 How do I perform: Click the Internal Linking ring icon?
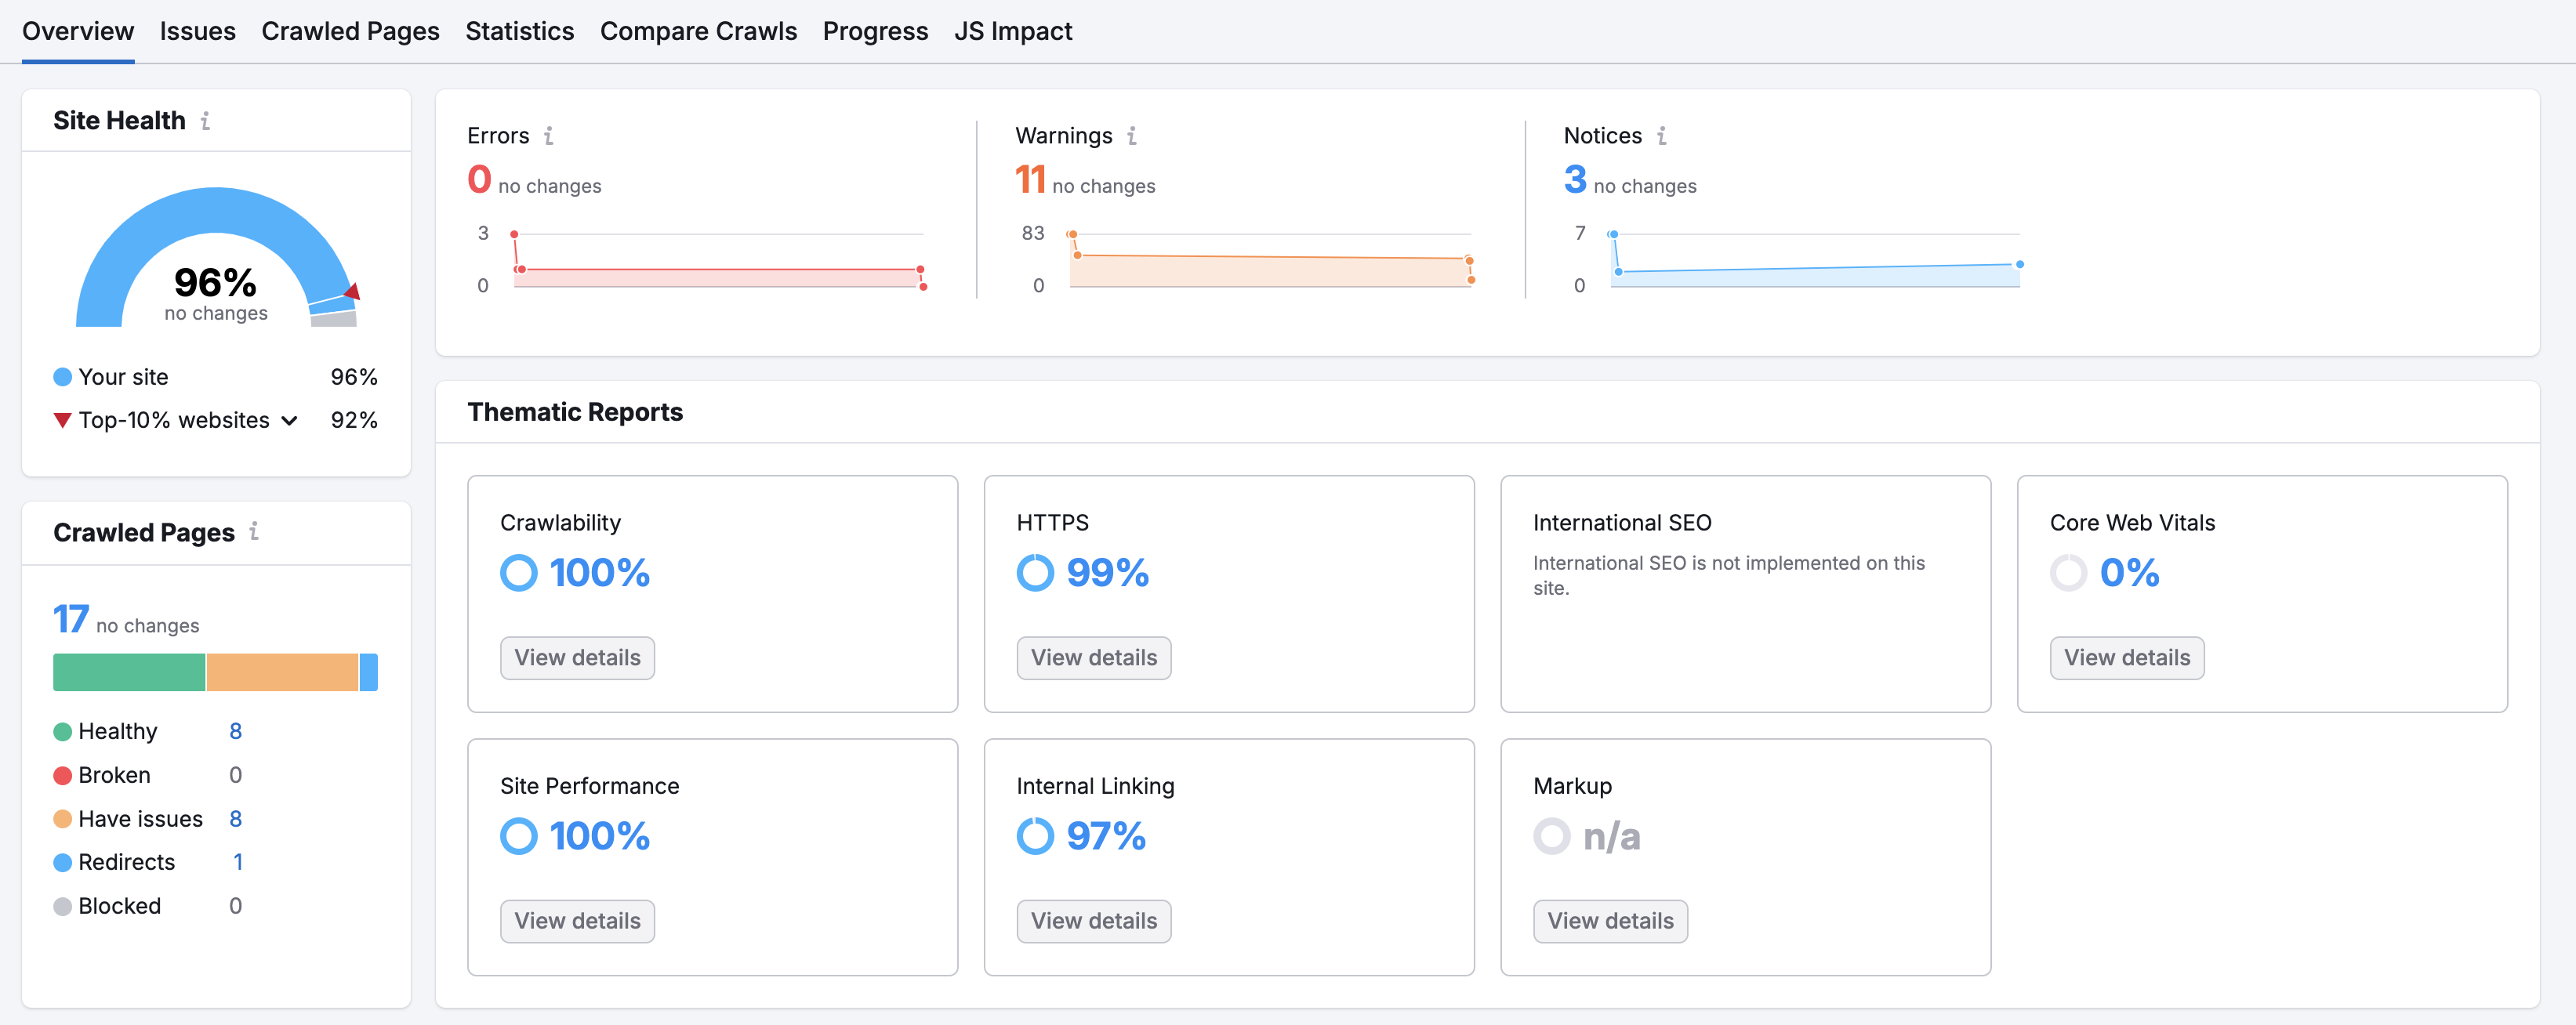[1035, 836]
